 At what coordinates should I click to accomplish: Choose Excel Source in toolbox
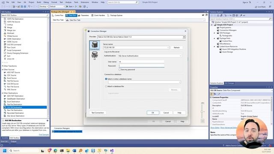(12, 78)
